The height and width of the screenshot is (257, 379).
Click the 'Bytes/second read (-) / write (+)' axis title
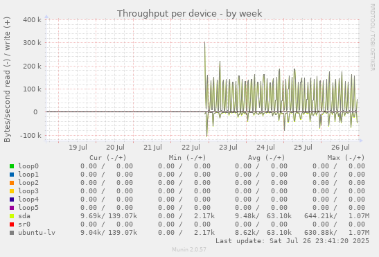pos(7,80)
